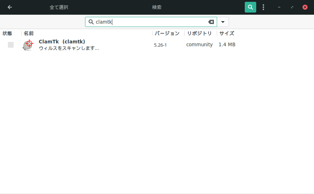Close the window with red button

305,7
